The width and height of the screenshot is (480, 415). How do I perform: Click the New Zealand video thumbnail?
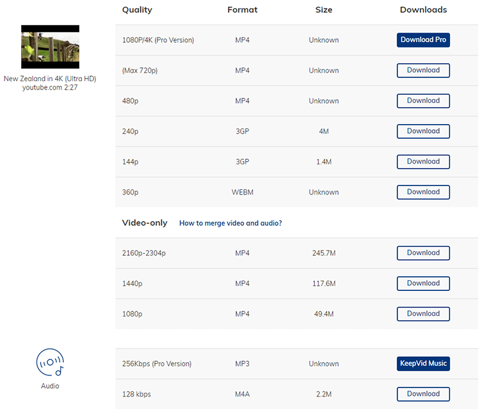(x=50, y=47)
